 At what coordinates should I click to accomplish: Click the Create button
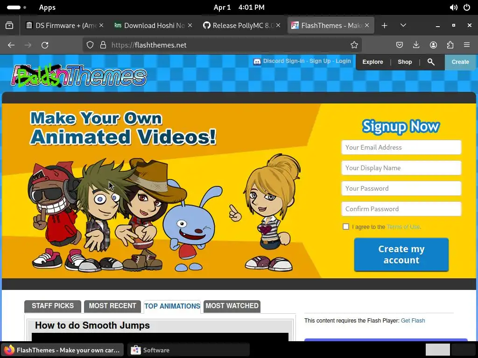[460, 62]
